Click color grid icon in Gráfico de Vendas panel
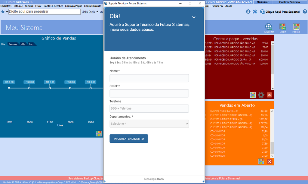The width and height of the screenshot is (308, 184). coord(99,133)
